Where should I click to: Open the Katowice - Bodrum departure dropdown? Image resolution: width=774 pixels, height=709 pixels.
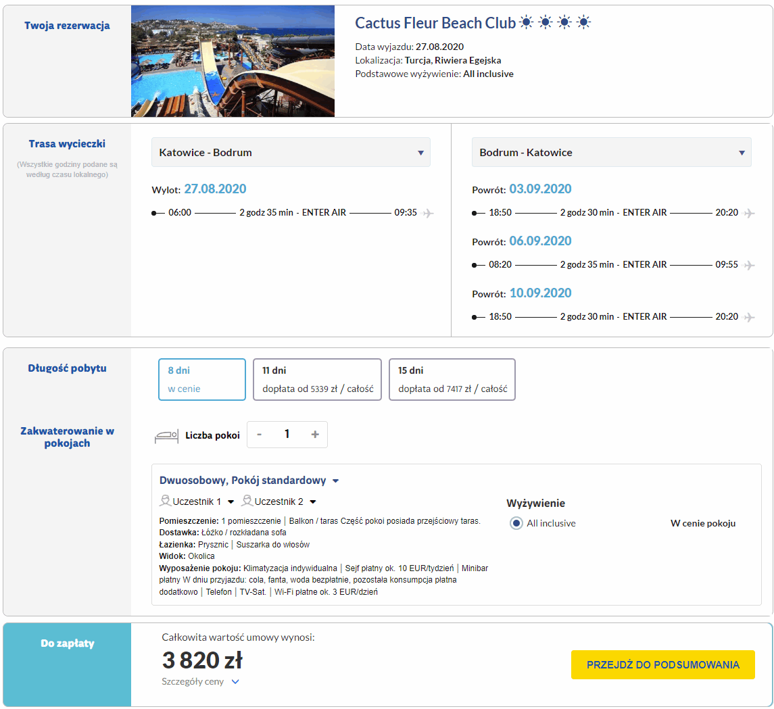point(291,153)
